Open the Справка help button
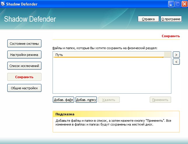188x144 pixels. (x=148, y=19)
